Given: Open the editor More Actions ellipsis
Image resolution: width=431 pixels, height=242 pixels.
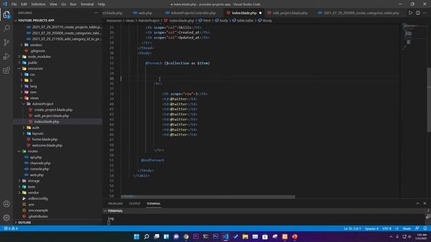Looking at the screenshot, I should 425,13.
